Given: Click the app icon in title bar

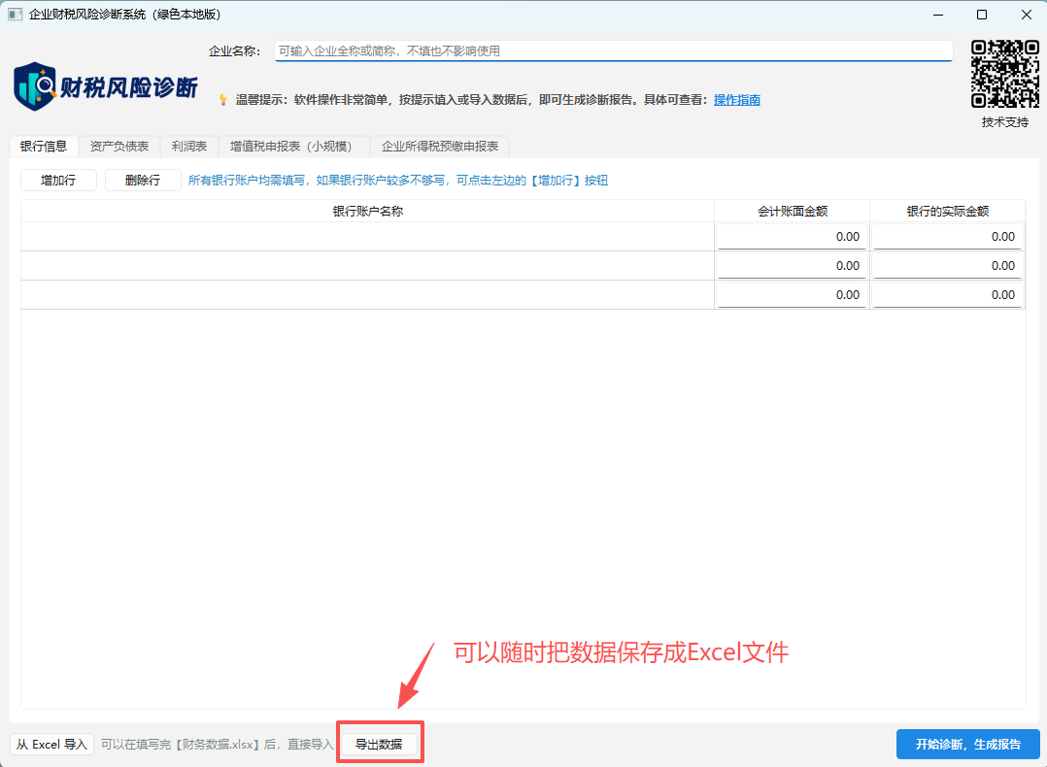Looking at the screenshot, I should [15, 14].
